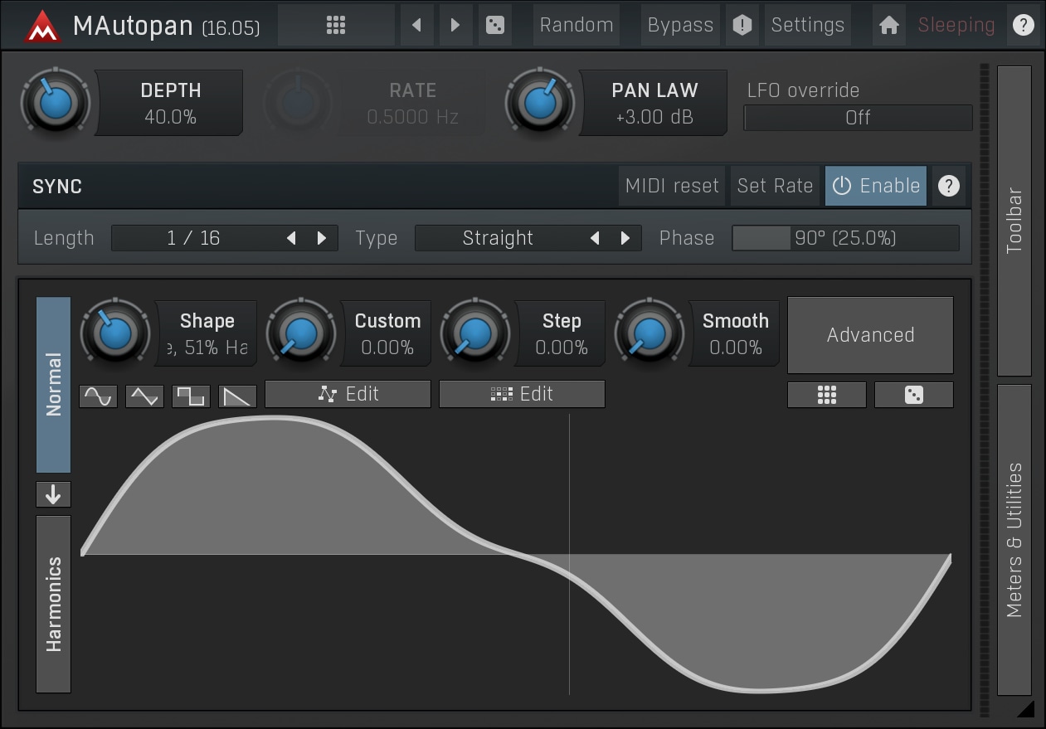Click the Pan Law knob
The height and width of the screenshot is (729, 1046).
(540, 103)
